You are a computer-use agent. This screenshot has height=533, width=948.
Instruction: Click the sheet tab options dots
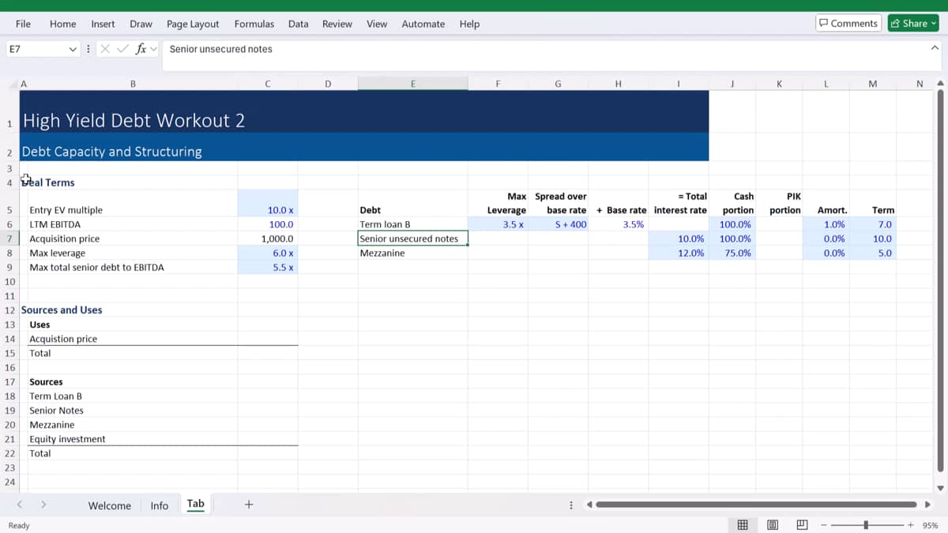tap(571, 505)
